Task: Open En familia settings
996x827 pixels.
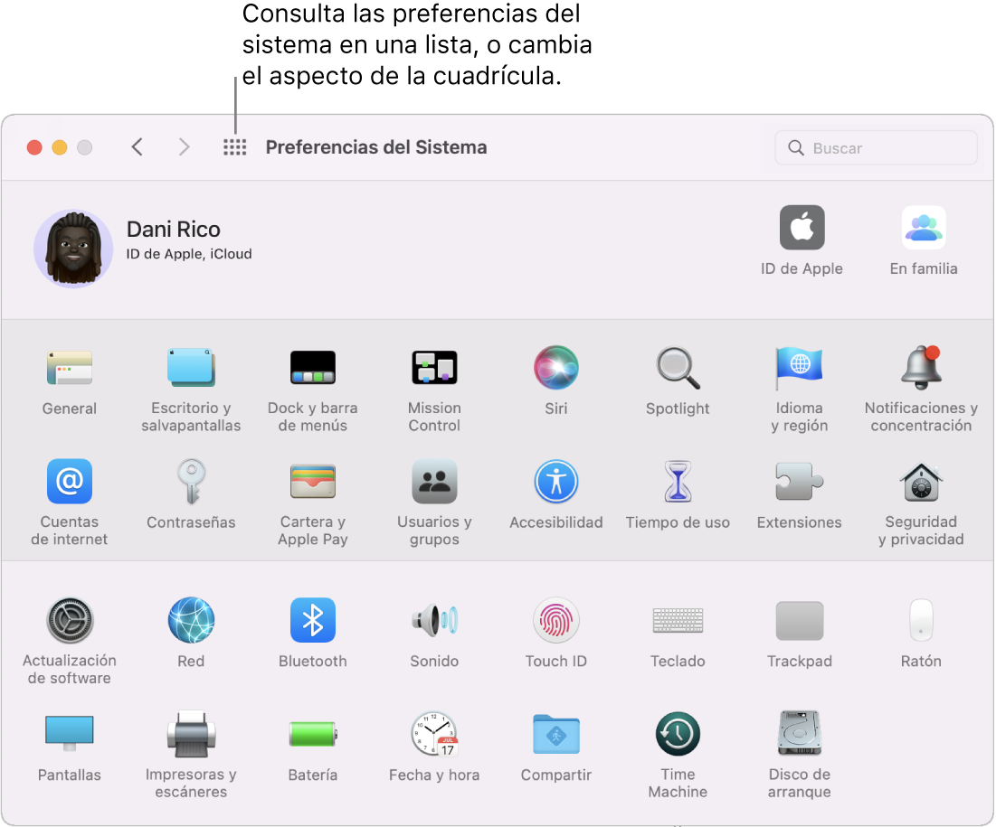Action: [923, 228]
